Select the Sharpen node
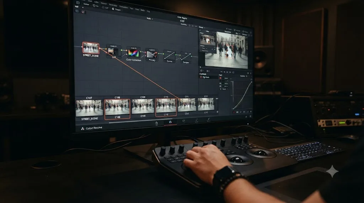This screenshot has height=203, width=364. pos(186,57)
